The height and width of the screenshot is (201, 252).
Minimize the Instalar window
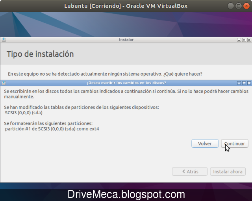pyautogui.click(x=239, y=40)
